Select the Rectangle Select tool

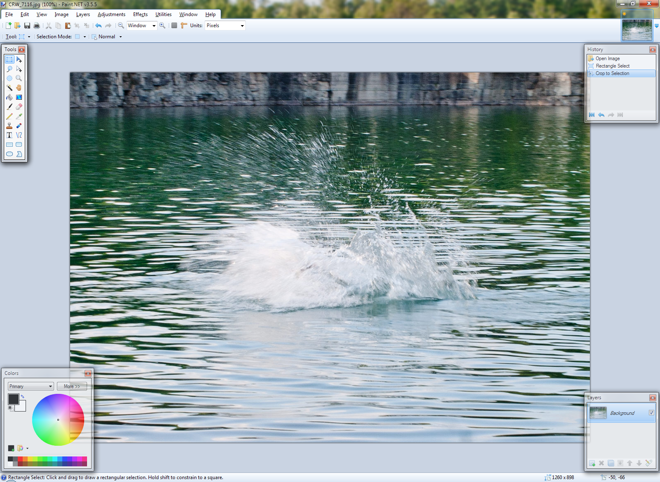(x=9, y=59)
